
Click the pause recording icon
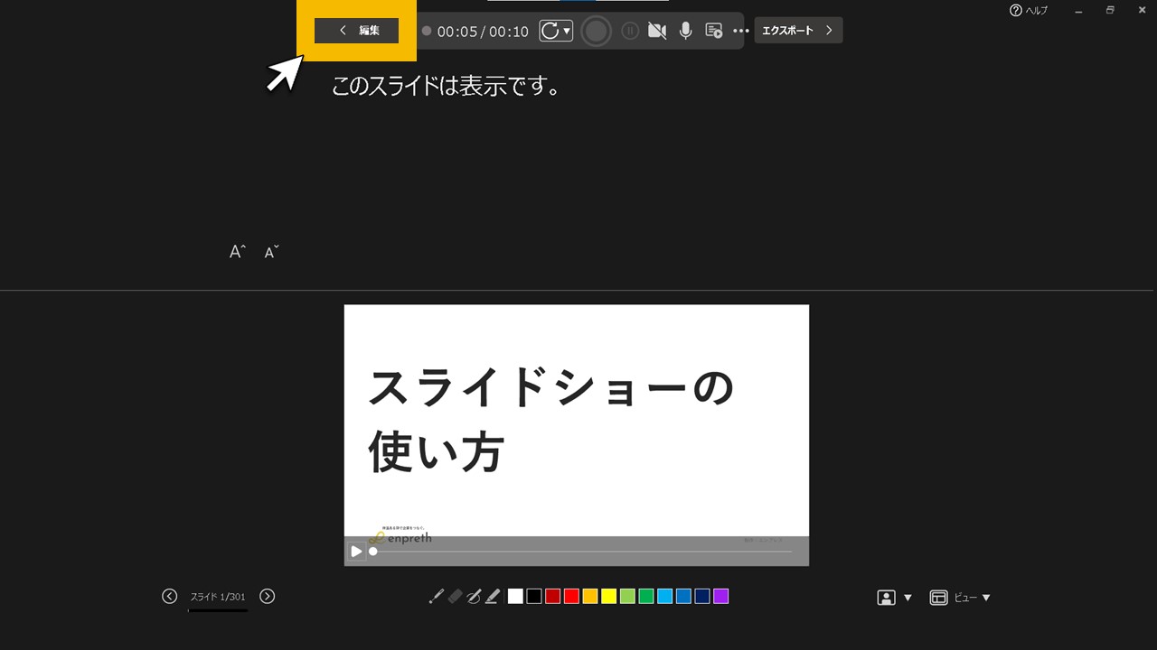[x=629, y=30]
